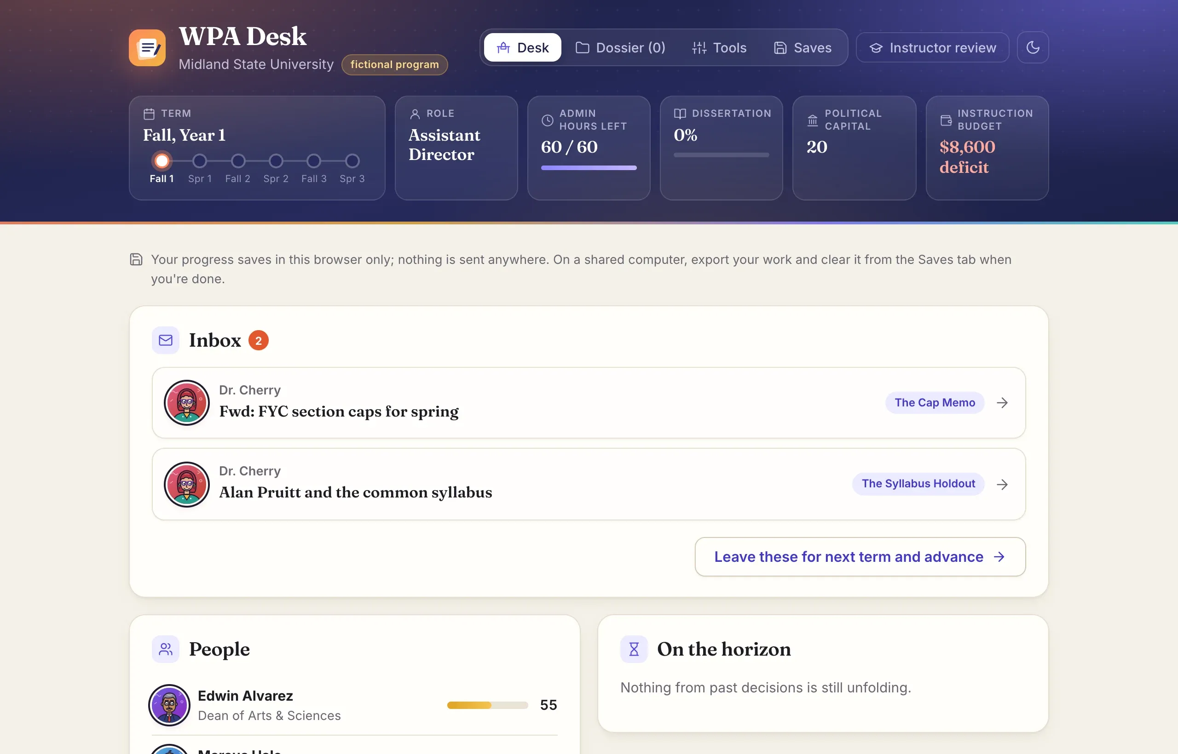This screenshot has width=1178, height=754.
Task: Click the Inbox envelope icon
Action: pyautogui.click(x=166, y=340)
